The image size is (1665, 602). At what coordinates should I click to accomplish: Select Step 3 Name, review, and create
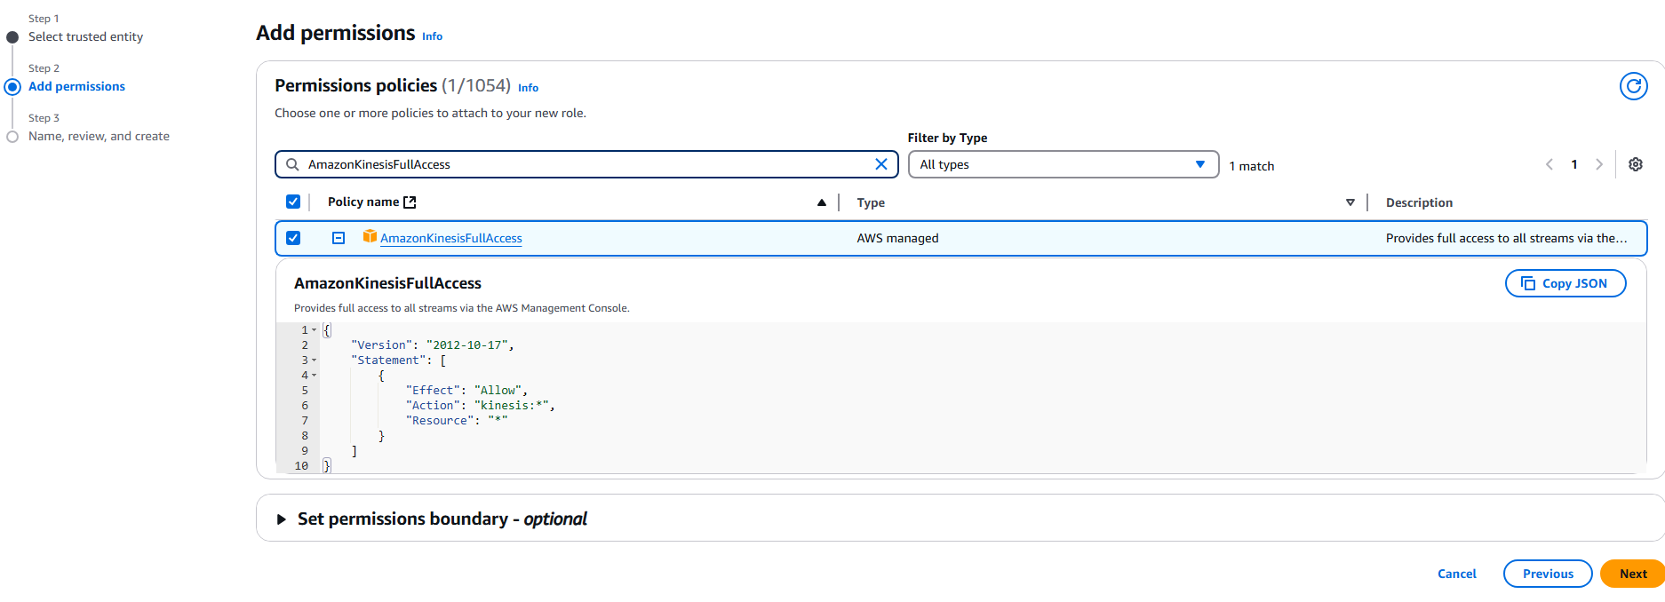(x=99, y=136)
